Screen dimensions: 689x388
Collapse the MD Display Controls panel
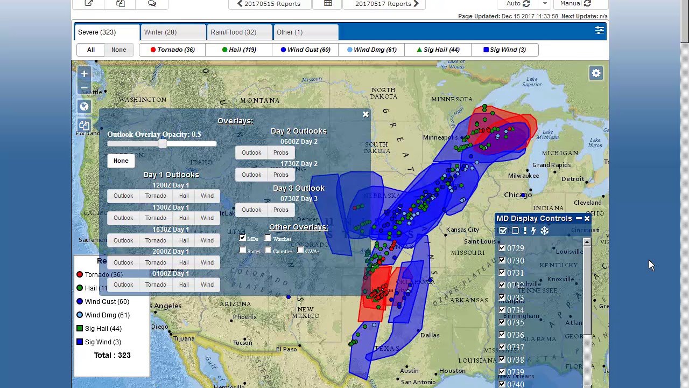(x=579, y=218)
